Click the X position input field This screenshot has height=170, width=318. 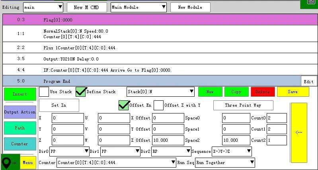(68, 118)
